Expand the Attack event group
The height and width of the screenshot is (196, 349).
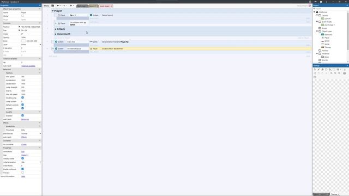pos(56,29)
